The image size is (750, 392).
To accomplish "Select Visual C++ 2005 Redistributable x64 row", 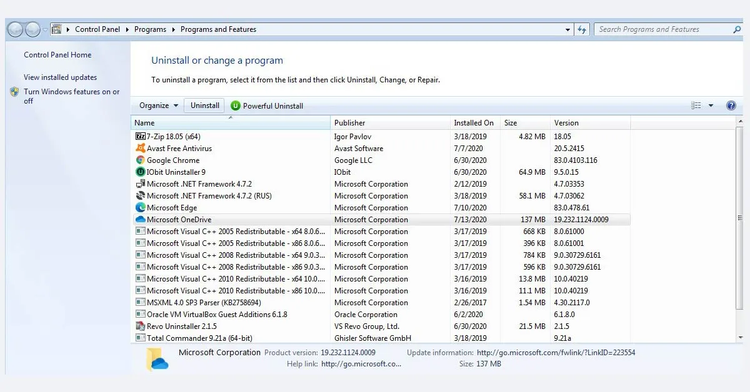I will click(x=381, y=231).
